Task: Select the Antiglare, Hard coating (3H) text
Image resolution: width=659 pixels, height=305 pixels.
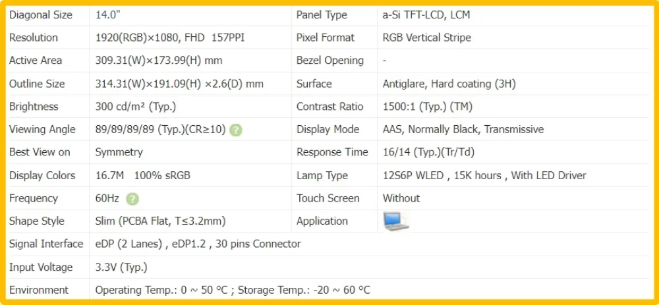Action: tap(449, 84)
